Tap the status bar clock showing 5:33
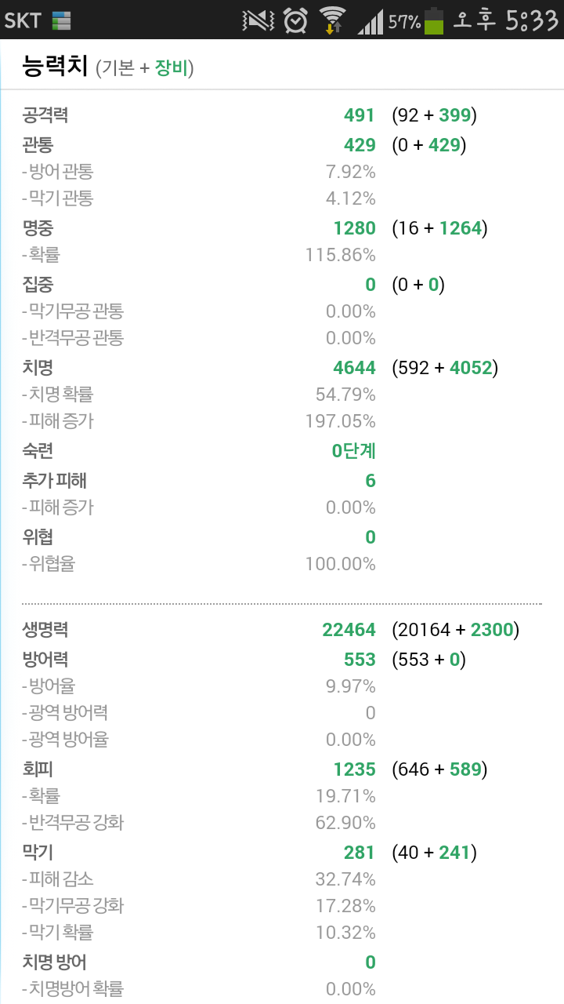The image size is (564, 1004). (x=530, y=20)
